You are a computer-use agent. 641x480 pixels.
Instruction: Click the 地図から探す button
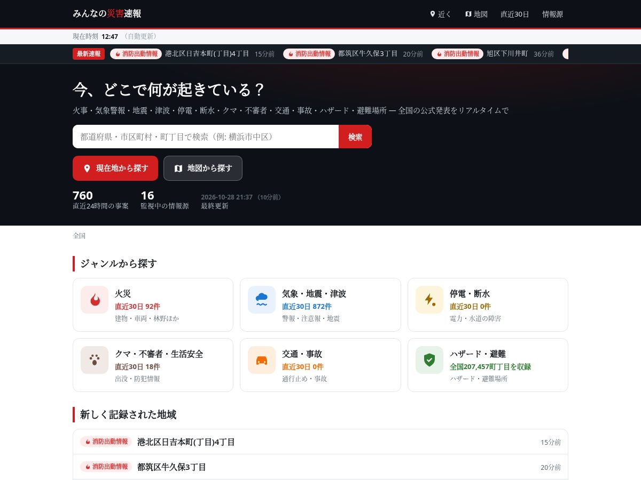click(x=203, y=168)
